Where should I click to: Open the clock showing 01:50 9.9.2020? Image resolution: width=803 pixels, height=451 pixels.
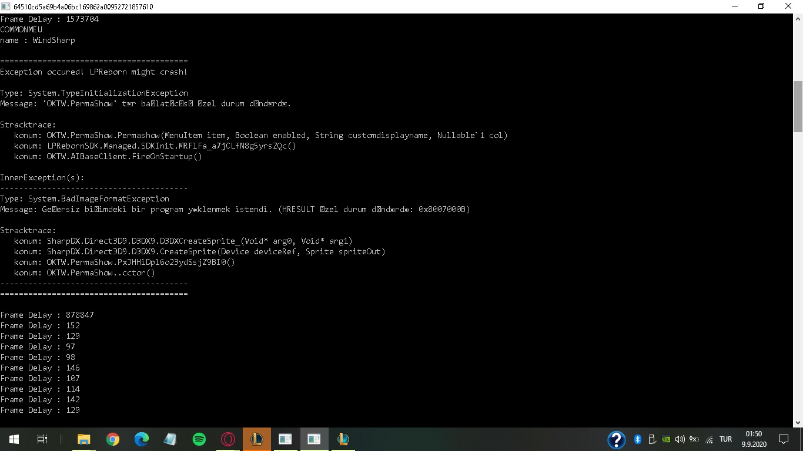point(754,439)
